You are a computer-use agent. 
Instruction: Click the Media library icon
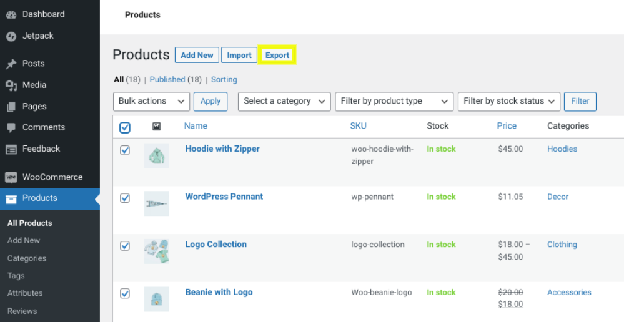(11, 85)
